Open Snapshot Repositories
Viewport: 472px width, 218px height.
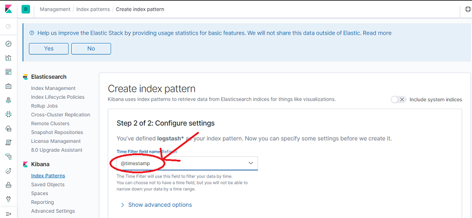click(x=57, y=132)
